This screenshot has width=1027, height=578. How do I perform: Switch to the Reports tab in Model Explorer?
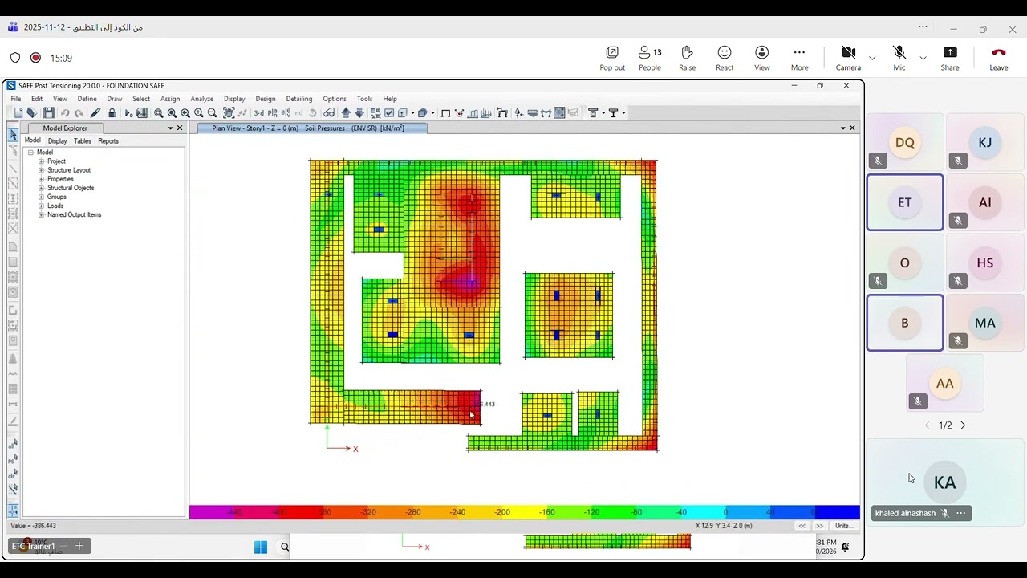[108, 141]
